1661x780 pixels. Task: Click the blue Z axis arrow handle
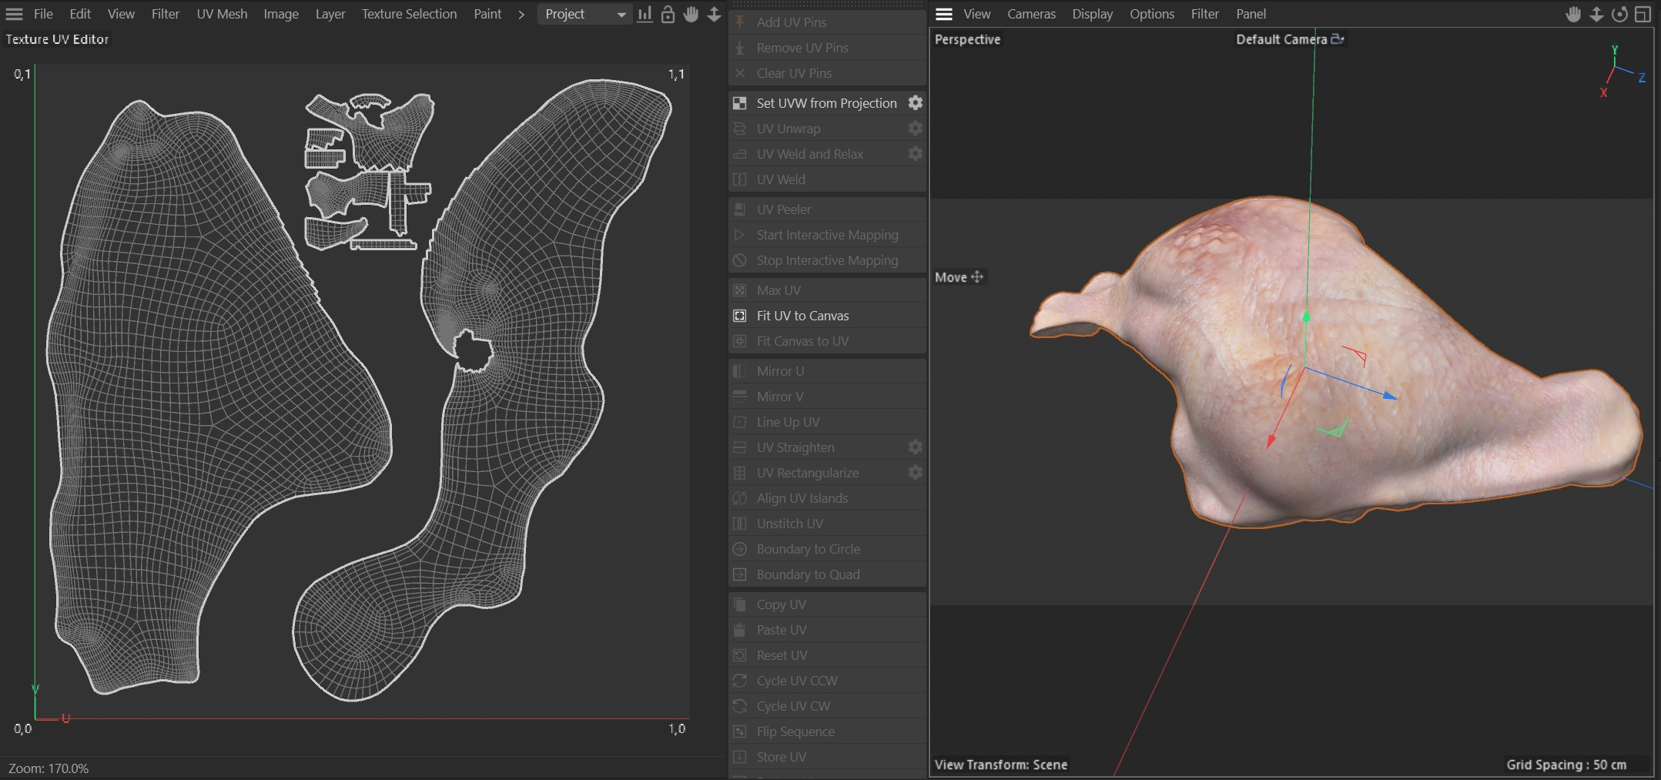(1389, 396)
